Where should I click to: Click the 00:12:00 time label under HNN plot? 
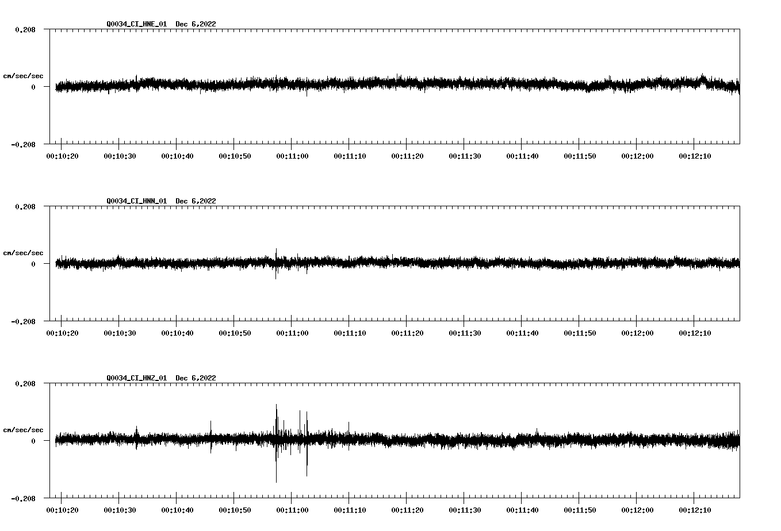(637, 333)
